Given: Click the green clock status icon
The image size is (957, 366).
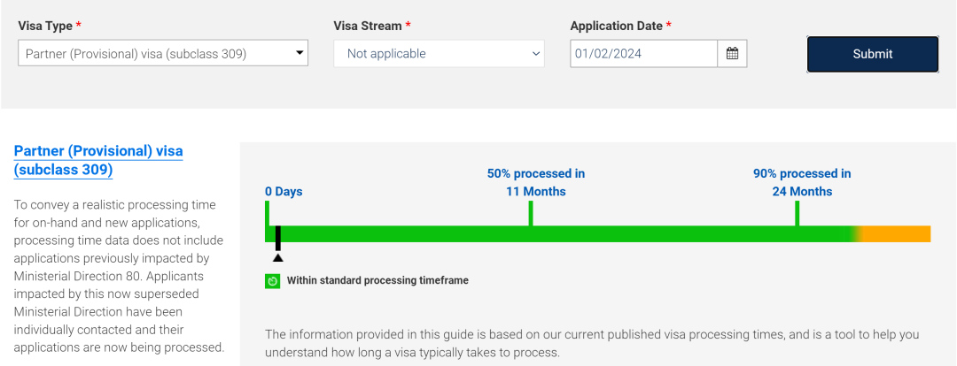Looking at the screenshot, I should pyautogui.click(x=273, y=281).
